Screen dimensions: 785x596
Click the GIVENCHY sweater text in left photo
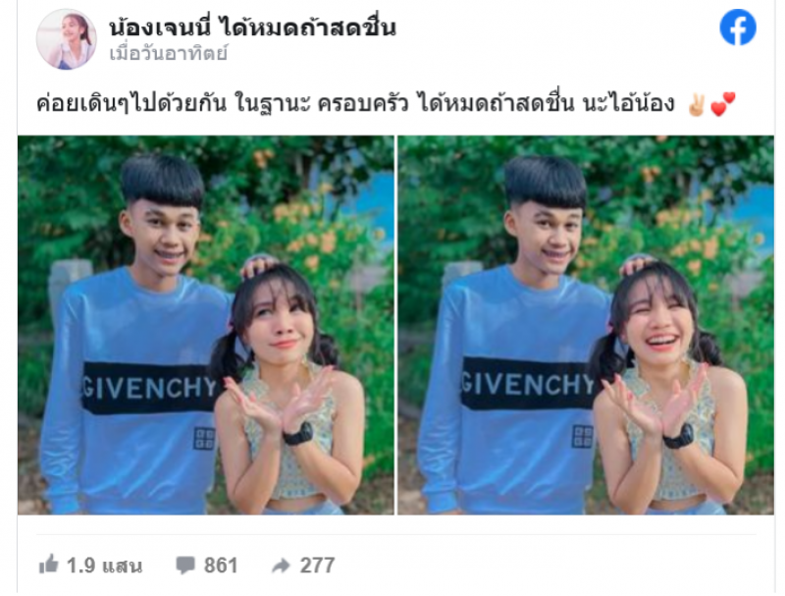150,387
